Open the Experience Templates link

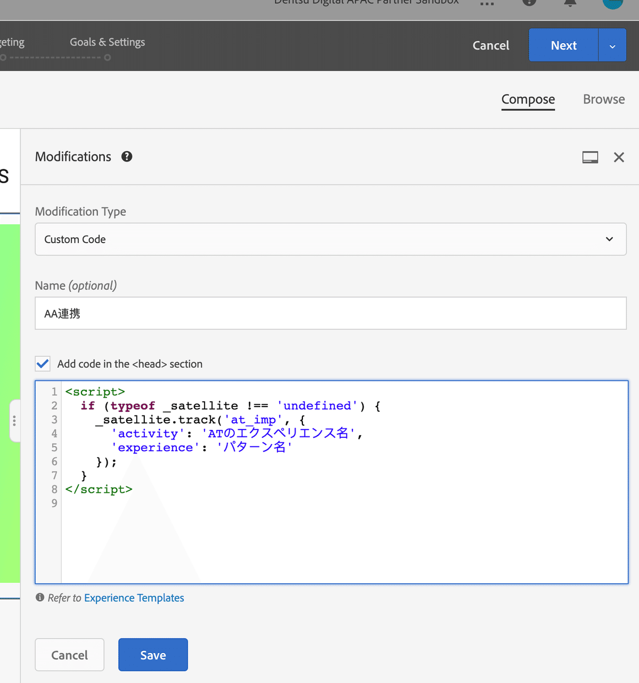(134, 598)
